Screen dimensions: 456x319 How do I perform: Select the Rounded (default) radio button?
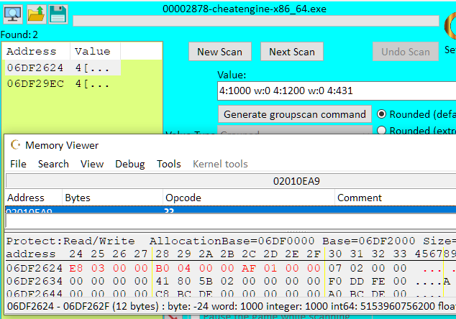tap(382, 114)
